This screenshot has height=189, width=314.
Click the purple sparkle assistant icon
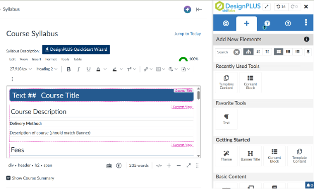(187, 10)
